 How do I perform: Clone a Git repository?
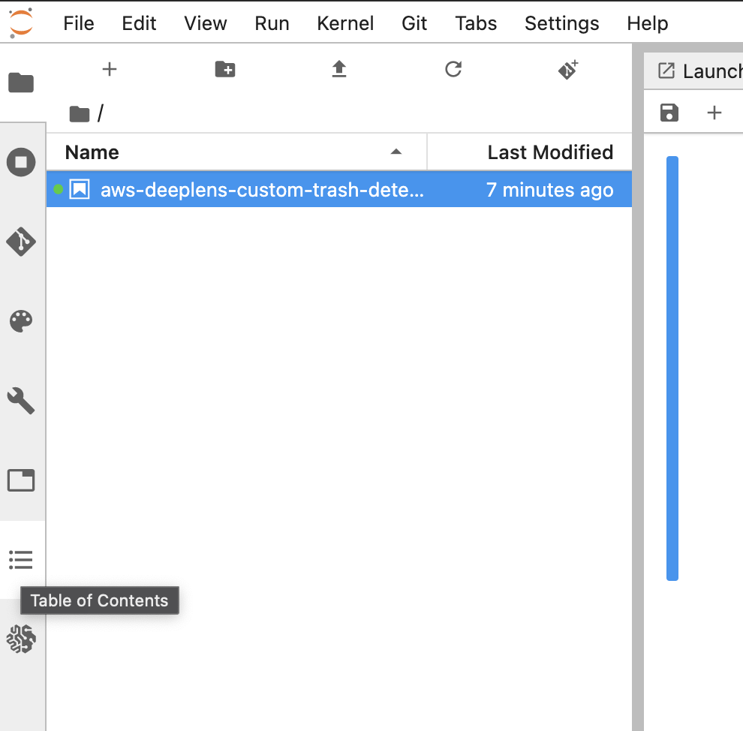coord(567,70)
